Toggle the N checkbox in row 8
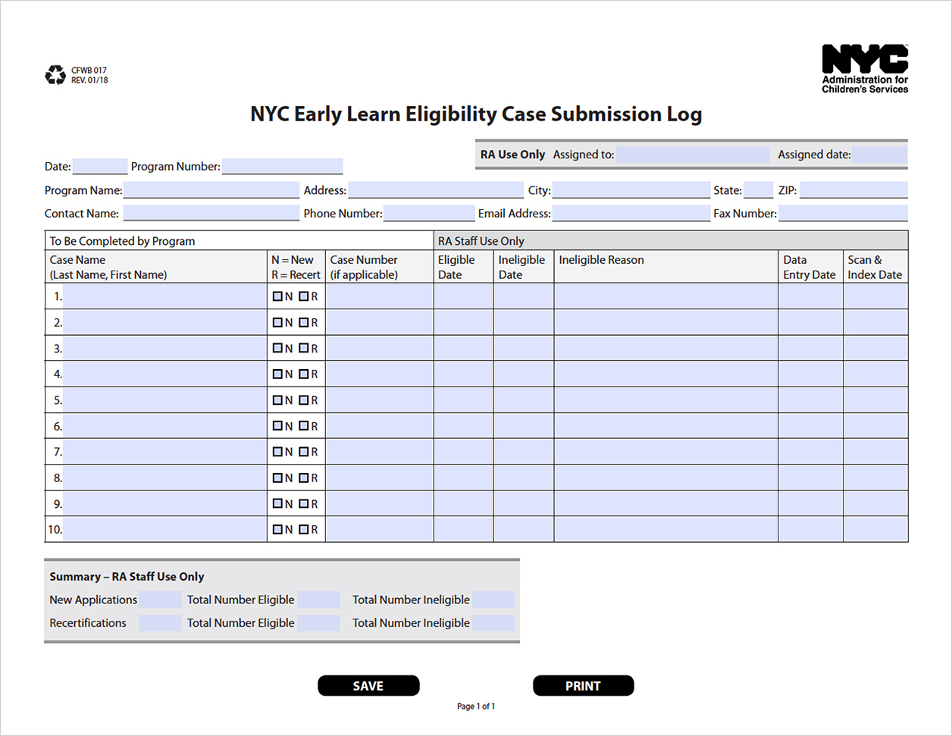 pos(277,478)
